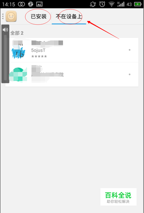Open the 5ojusT app thumbnail icon
The image size is (144, 213).
coord(18,50)
